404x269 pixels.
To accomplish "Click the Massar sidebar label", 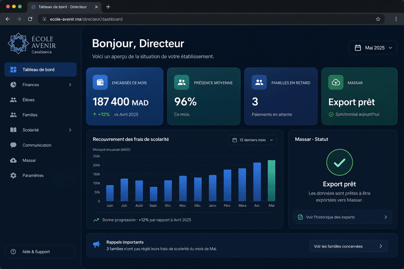I will click(x=29, y=160).
